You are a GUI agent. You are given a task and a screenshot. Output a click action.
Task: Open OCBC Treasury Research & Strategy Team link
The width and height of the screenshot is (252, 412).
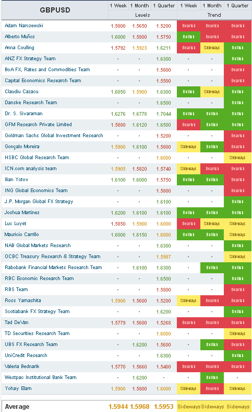coord(52,257)
